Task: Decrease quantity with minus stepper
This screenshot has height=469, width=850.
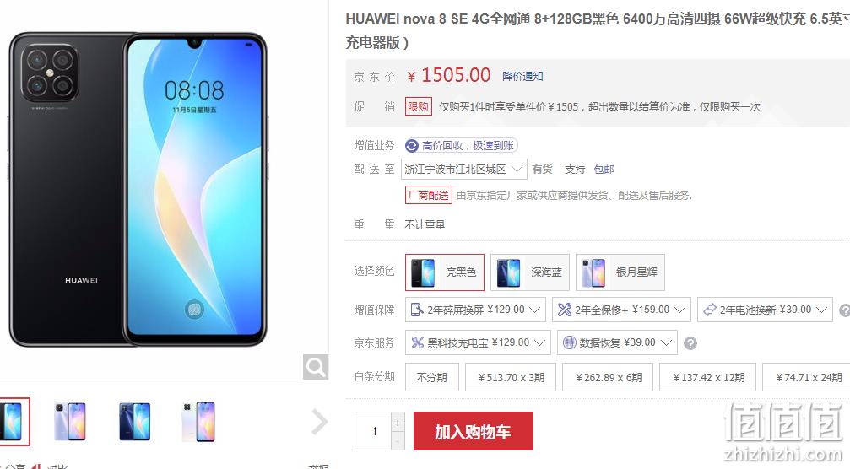Action: pyautogui.click(x=398, y=441)
